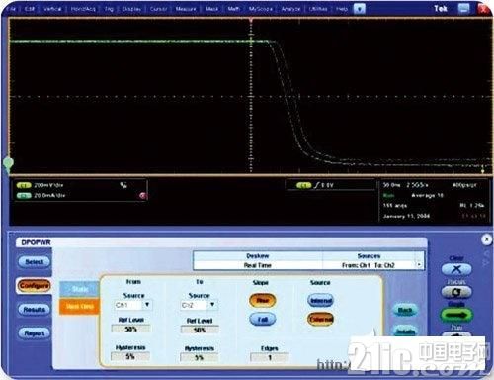Choose the External source option
This screenshot has width=494, height=380.
point(321,319)
